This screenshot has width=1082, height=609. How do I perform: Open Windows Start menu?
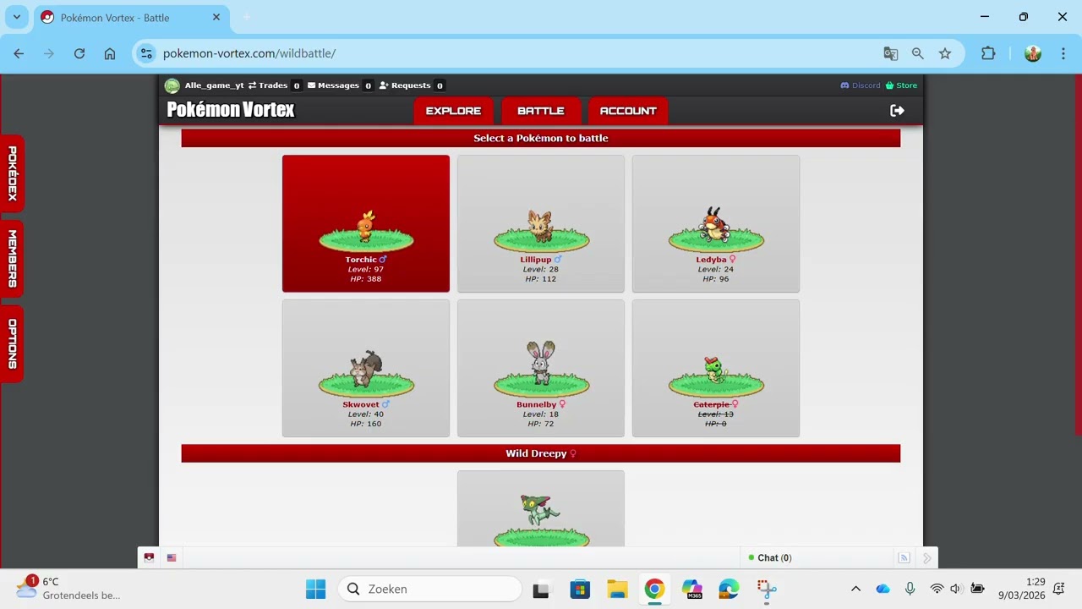(315, 589)
